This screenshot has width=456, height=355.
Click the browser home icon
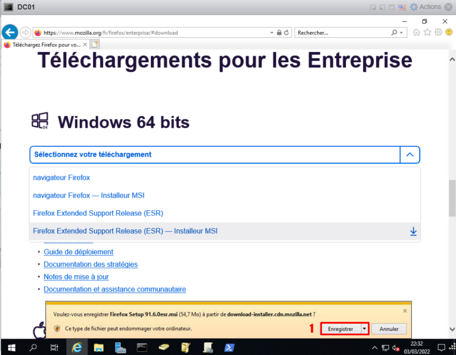pyautogui.click(x=416, y=33)
